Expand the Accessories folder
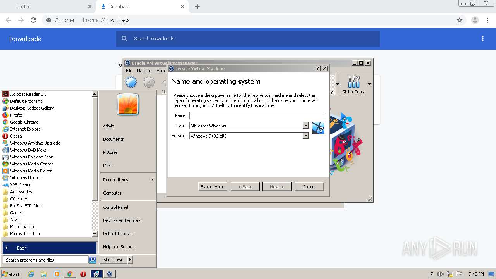 coord(21,192)
